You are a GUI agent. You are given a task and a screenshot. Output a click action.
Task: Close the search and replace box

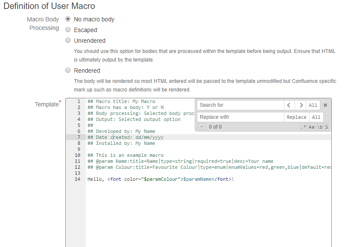click(x=325, y=105)
